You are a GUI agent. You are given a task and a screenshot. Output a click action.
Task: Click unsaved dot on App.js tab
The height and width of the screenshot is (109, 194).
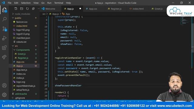coord(80,9)
